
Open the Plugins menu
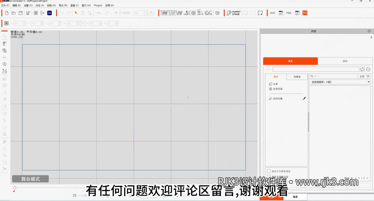[x=98, y=6]
